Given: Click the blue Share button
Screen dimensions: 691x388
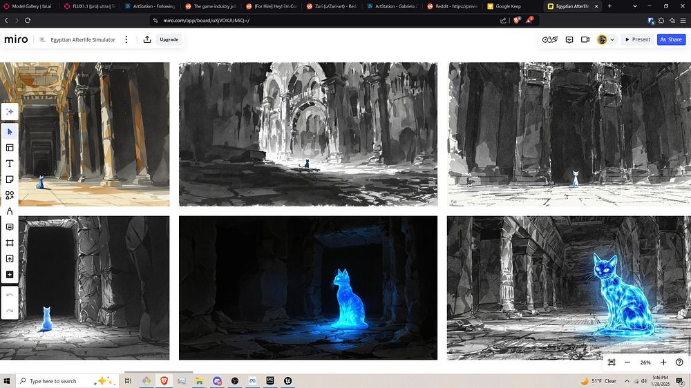Looking at the screenshot, I should pos(671,39).
